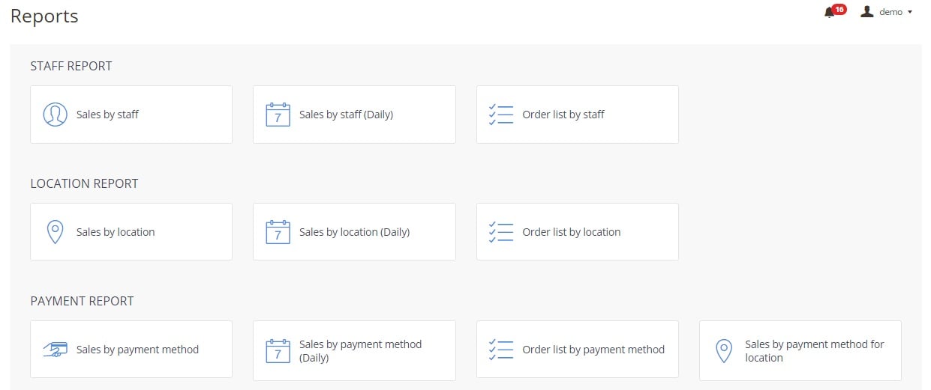
Task: Click the checklist icon for Order list by staff
Action: 501,115
